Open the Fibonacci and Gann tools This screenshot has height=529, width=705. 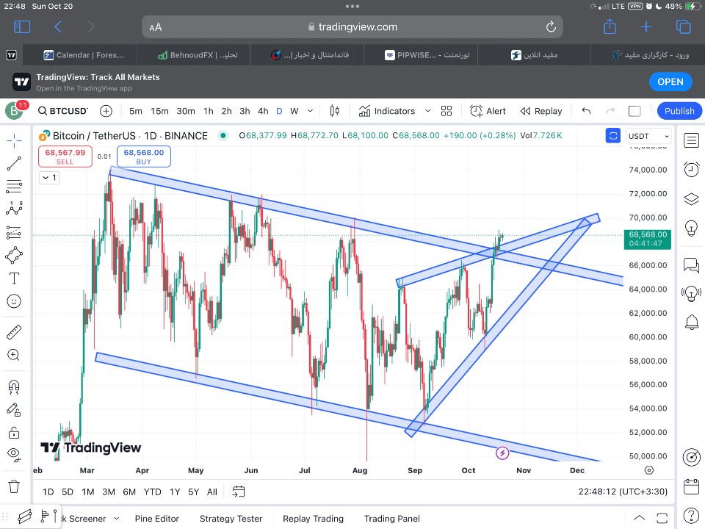coord(14,186)
